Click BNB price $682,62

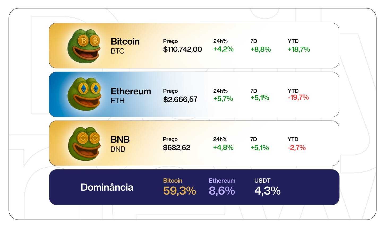177,147
